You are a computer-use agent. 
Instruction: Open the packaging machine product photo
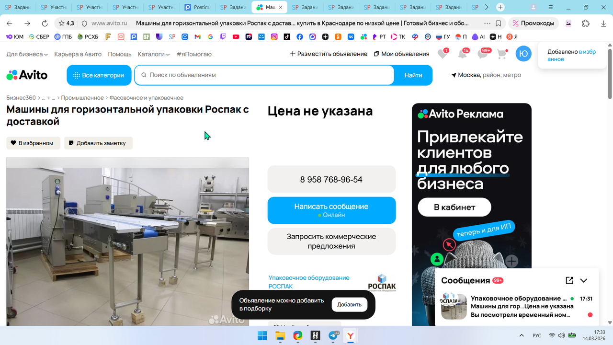(x=127, y=242)
